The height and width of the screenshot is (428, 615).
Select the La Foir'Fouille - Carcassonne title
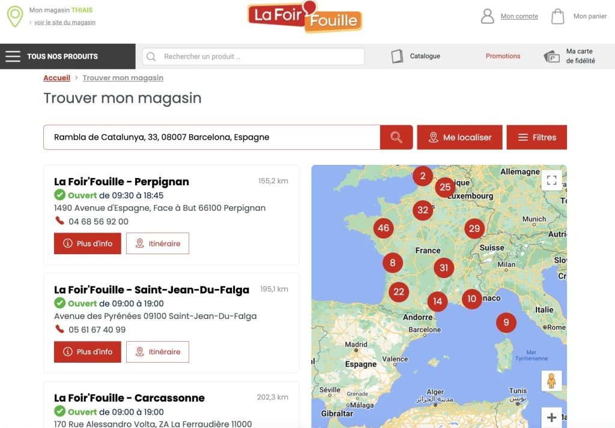(x=130, y=398)
